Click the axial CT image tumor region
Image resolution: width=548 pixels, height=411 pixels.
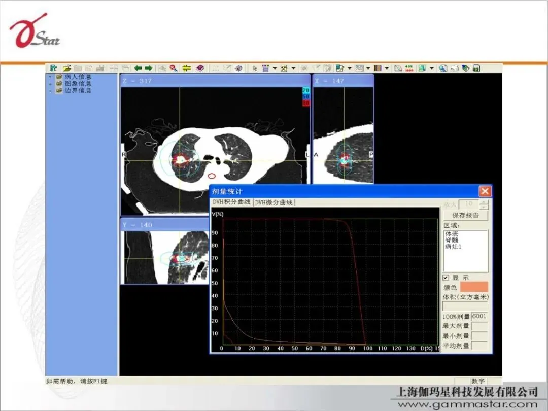coord(180,160)
